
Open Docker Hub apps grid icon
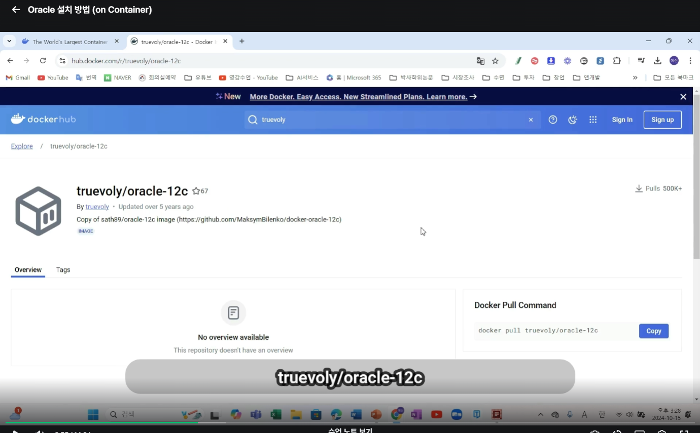[593, 120]
